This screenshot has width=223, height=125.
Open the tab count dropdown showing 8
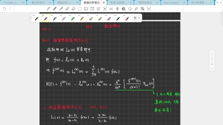point(219,3)
